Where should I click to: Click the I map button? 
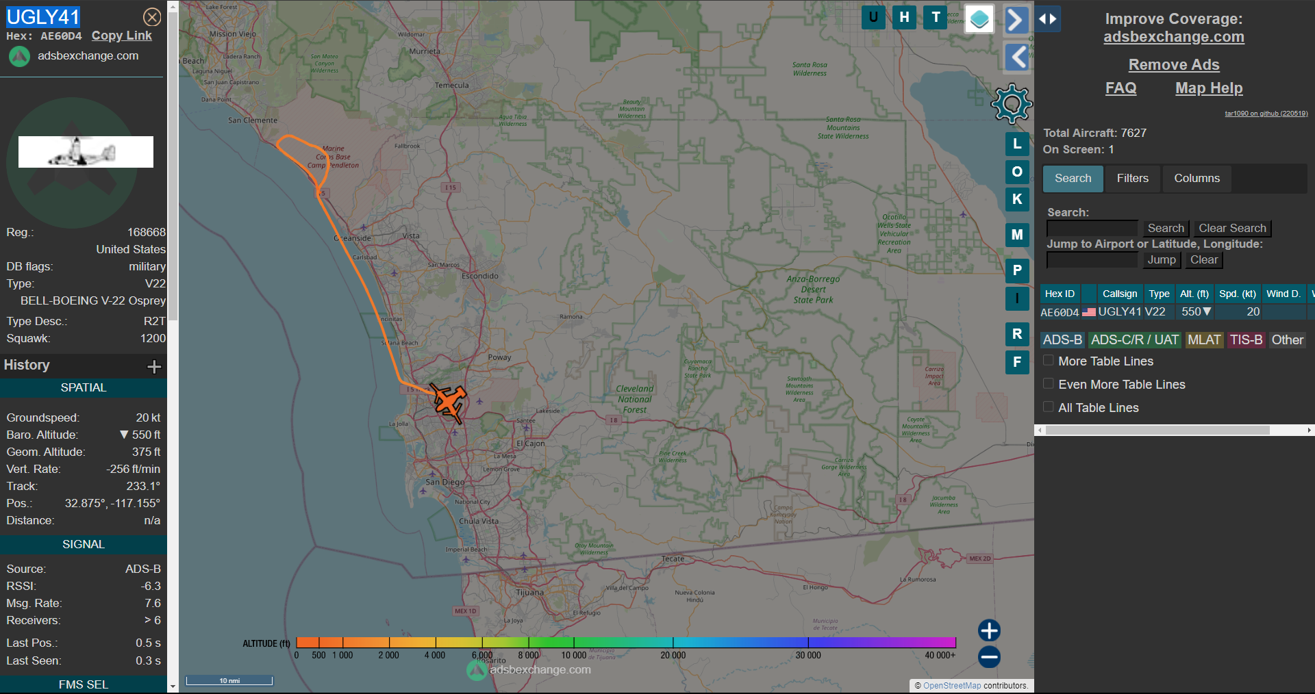pyautogui.click(x=1017, y=298)
